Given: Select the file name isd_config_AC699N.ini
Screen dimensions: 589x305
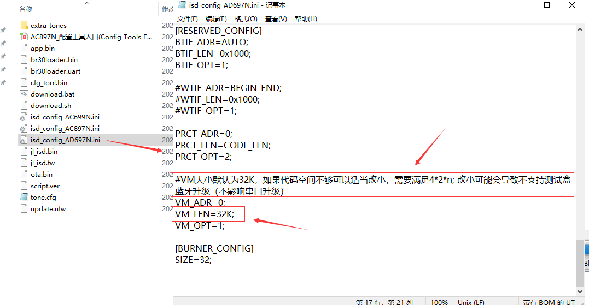Looking at the screenshot, I should pyautogui.click(x=65, y=117).
